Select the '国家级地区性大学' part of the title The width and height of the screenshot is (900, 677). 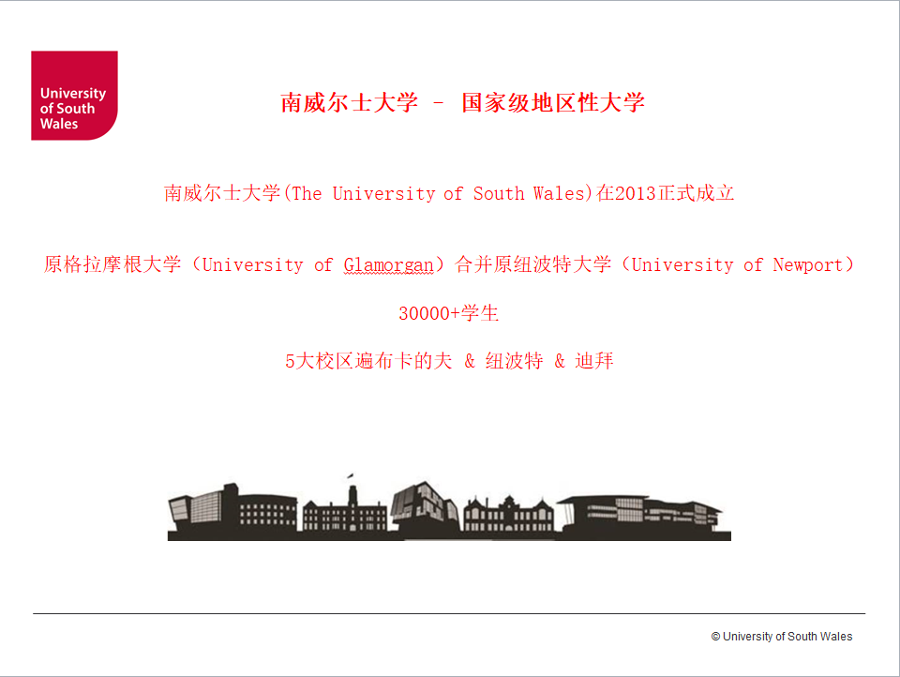(553, 103)
